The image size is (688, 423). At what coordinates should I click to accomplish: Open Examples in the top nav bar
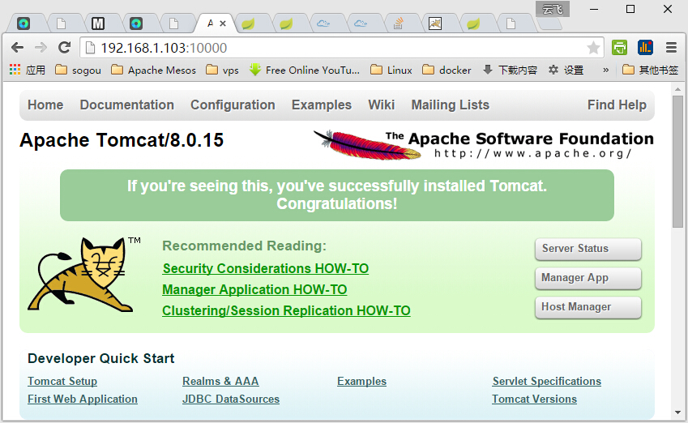tap(322, 105)
